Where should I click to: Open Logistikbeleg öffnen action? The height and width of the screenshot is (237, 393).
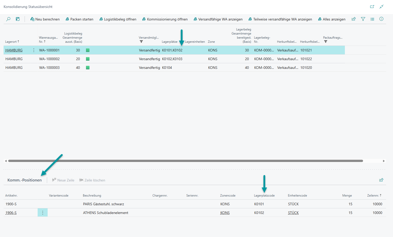[118, 19]
